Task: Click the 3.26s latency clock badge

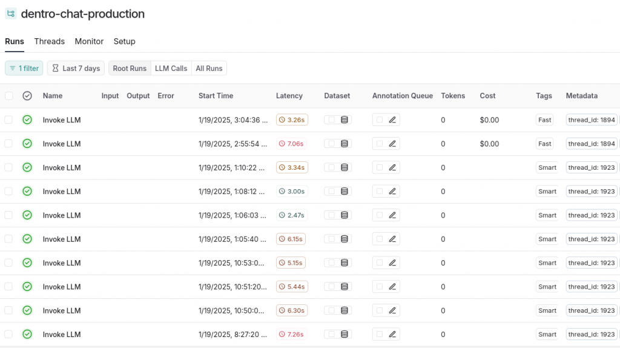Action: tap(292, 120)
